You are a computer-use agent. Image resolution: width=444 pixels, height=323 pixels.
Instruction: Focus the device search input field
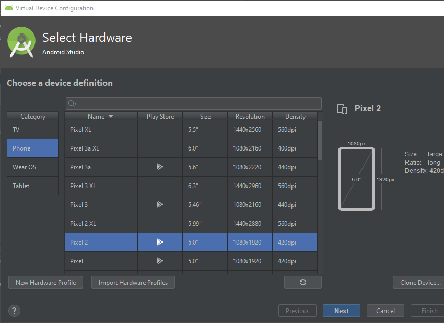coord(194,103)
